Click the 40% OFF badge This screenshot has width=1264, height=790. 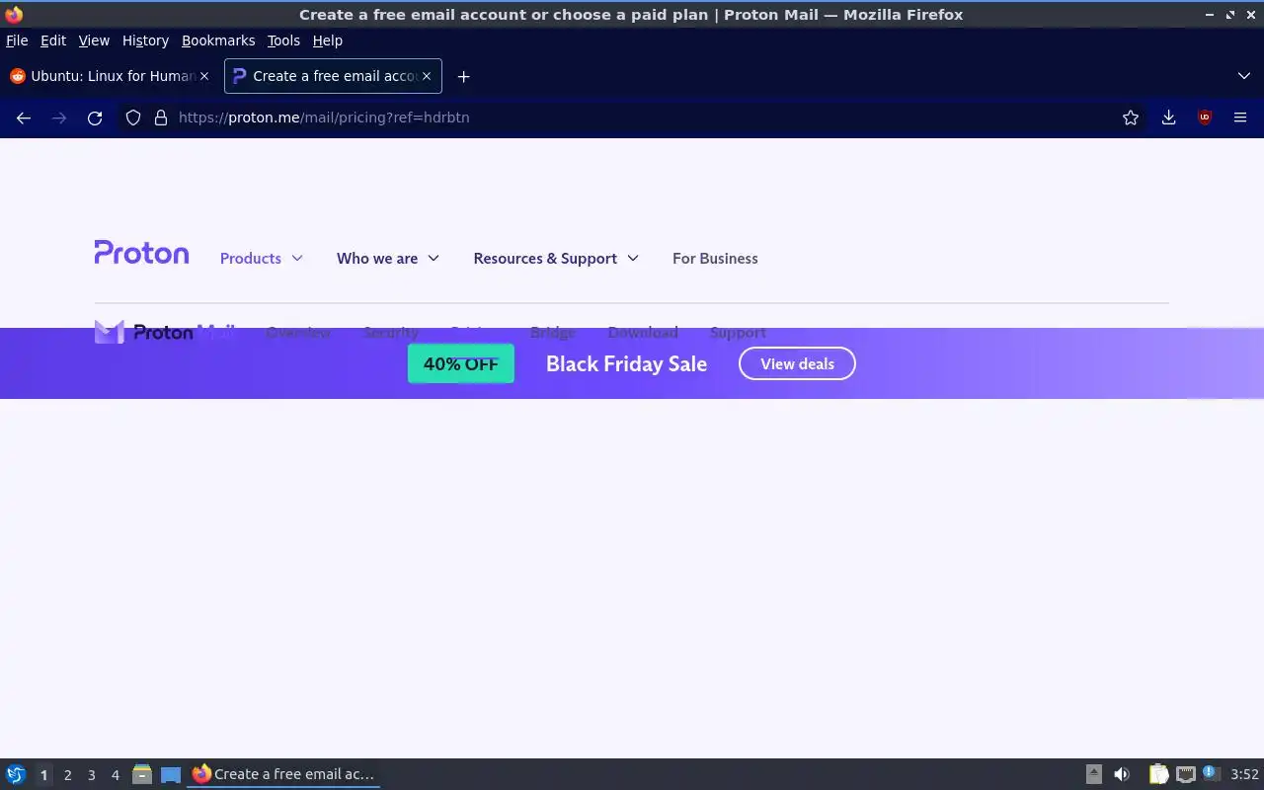click(461, 363)
